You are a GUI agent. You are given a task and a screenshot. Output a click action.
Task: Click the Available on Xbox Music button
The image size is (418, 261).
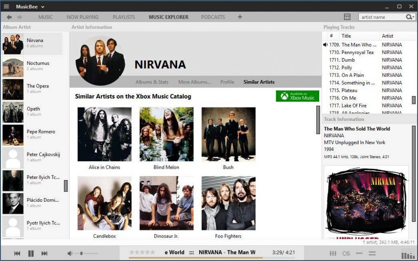[x=298, y=96]
